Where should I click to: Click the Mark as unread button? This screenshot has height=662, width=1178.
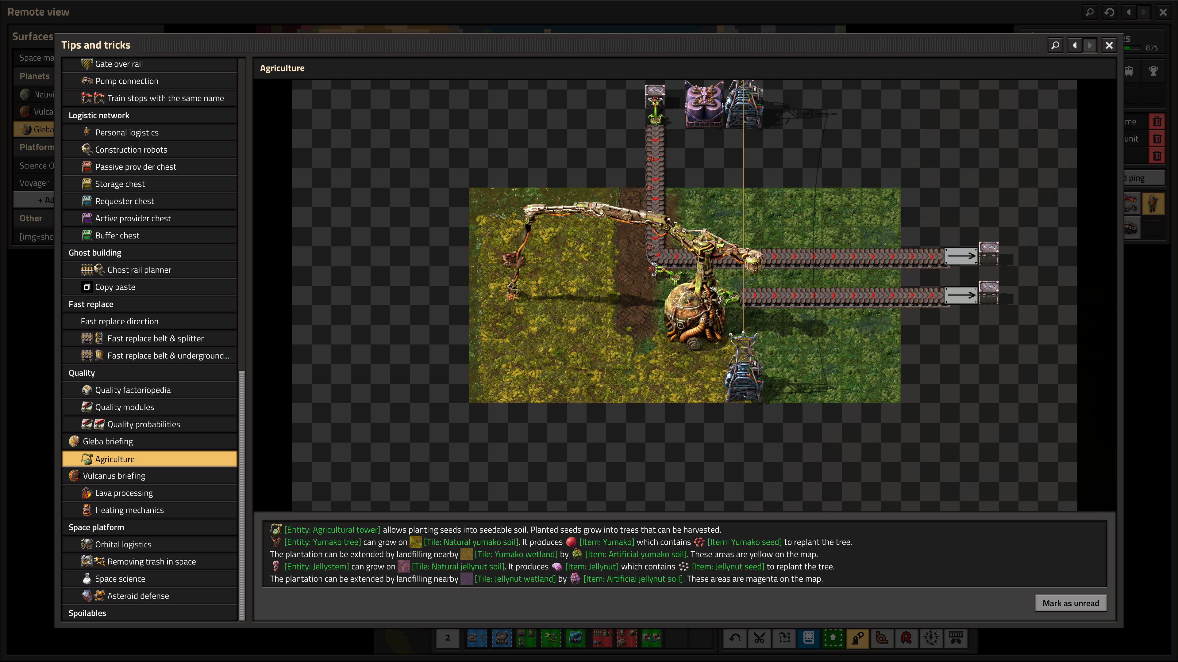(1071, 603)
